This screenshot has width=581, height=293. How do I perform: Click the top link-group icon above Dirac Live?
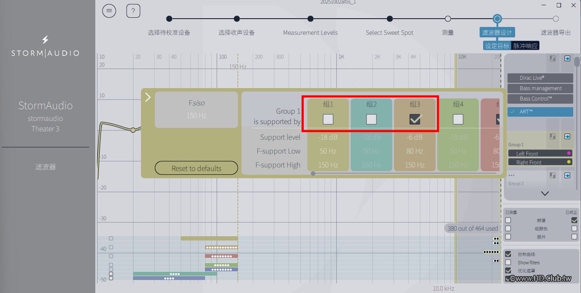click(x=552, y=59)
